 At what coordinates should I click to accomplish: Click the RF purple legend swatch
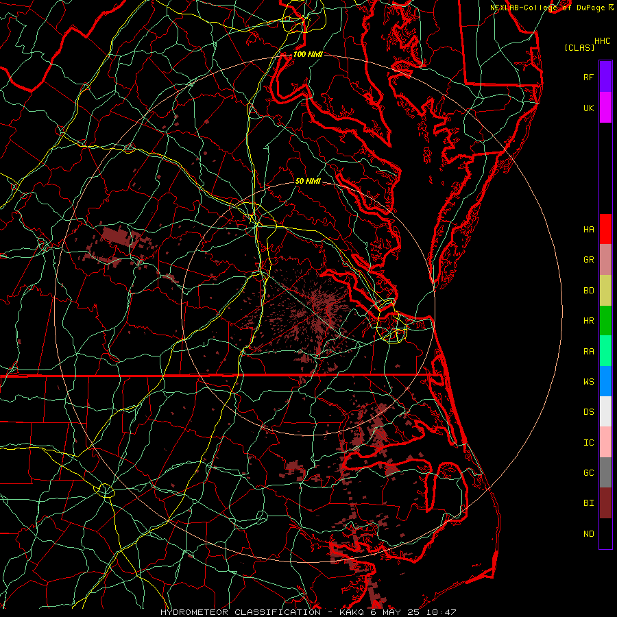pos(605,77)
